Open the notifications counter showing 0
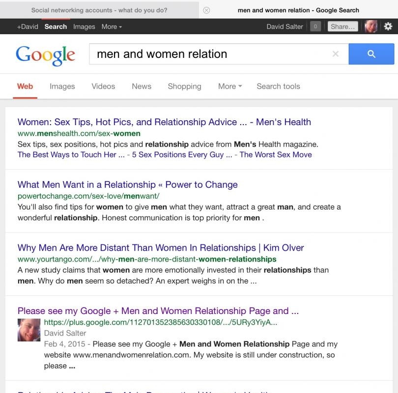Viewport: 398px width, 393px height. (315, 26)
